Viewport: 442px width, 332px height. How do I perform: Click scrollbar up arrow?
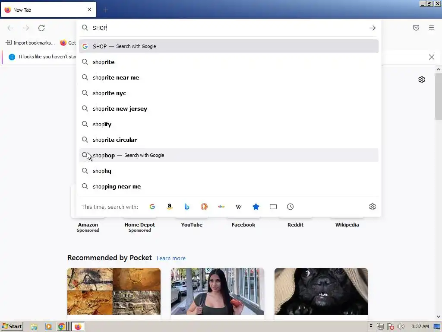(439, 70)
